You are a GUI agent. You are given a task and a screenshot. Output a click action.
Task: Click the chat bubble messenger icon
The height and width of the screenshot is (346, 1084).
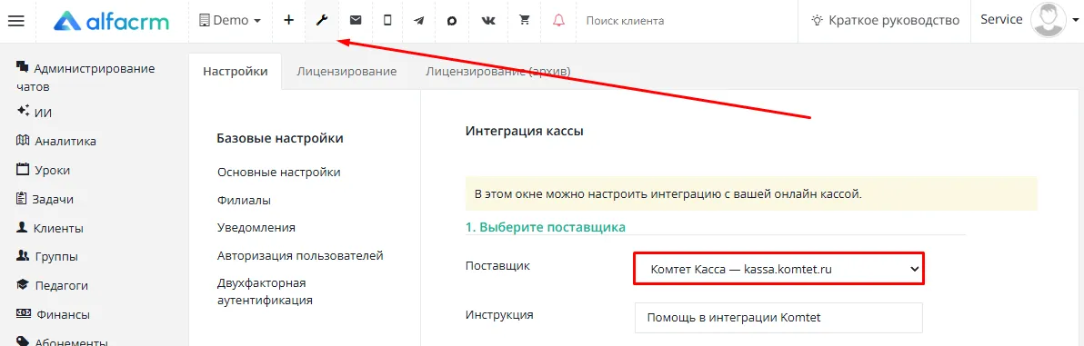[x=452, y=21]
